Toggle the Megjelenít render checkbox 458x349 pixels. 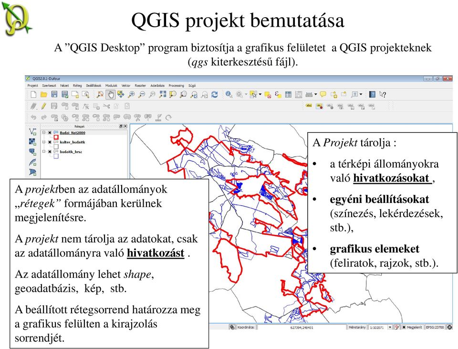coord(404,328)
